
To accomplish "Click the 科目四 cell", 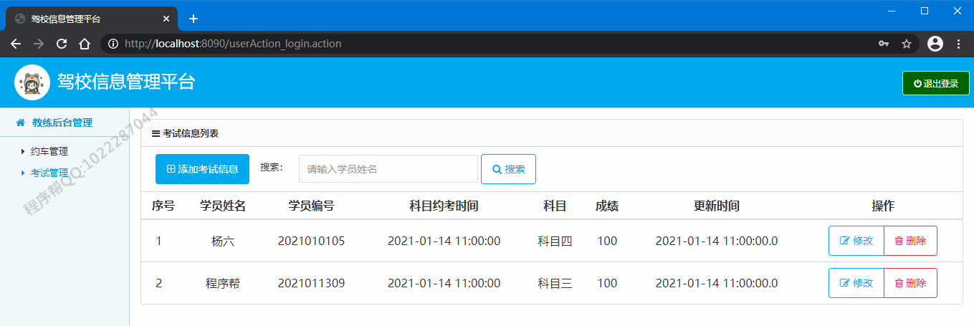I will tap(555, 241).
